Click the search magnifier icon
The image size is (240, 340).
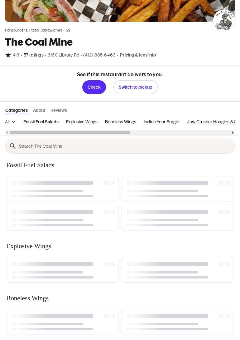[13, 146]
